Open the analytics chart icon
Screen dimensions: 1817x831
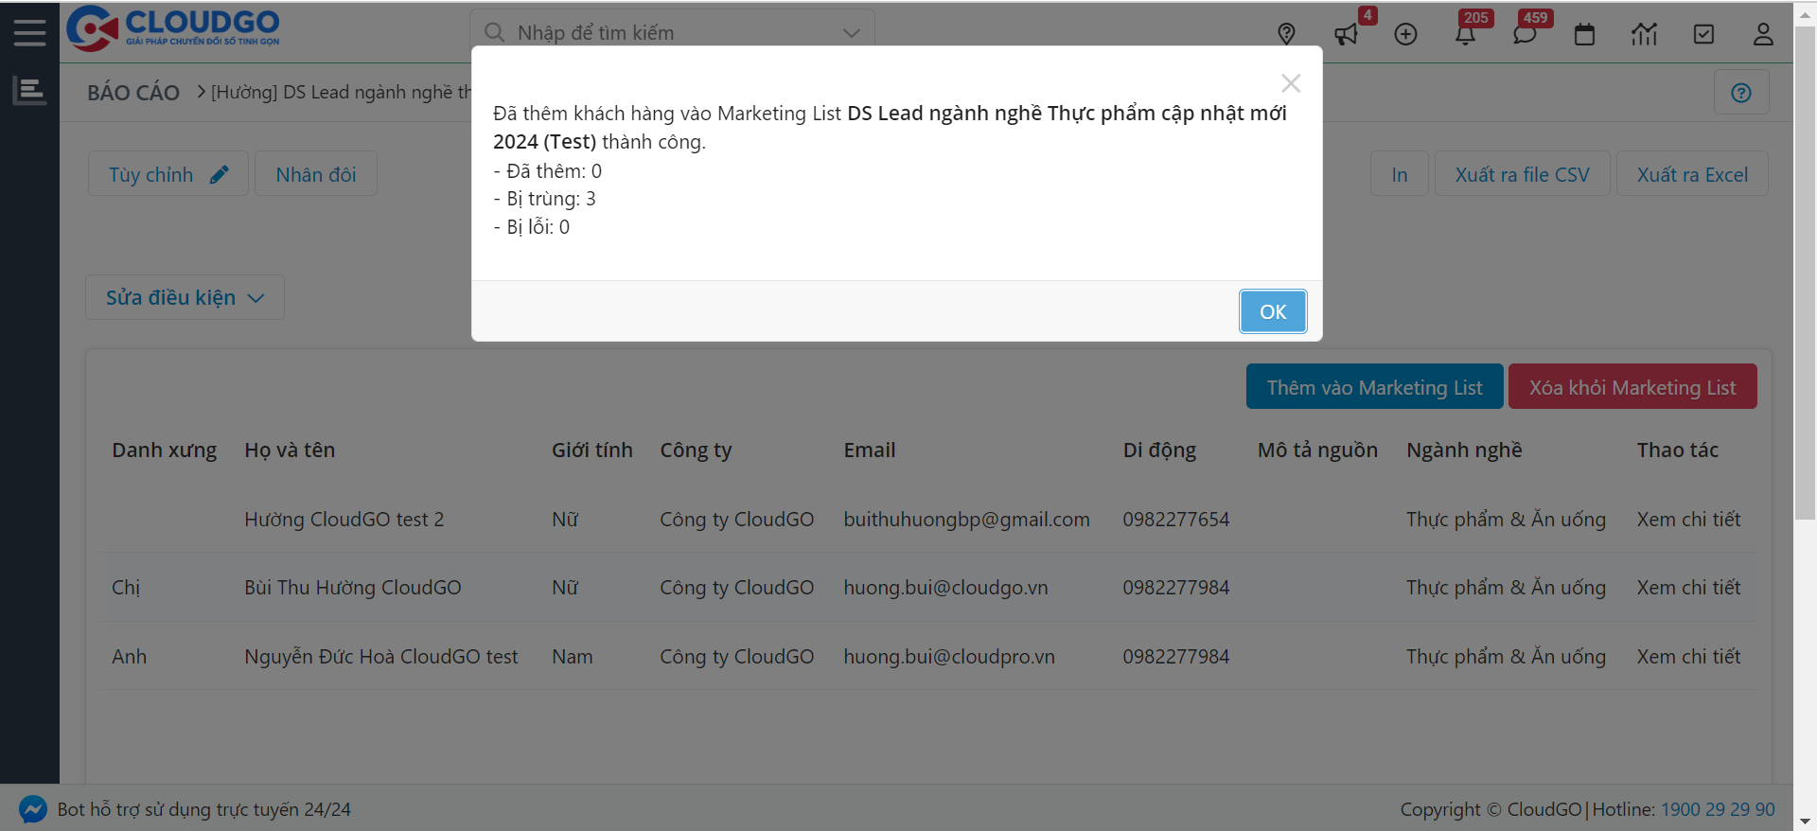[1644, 35]
